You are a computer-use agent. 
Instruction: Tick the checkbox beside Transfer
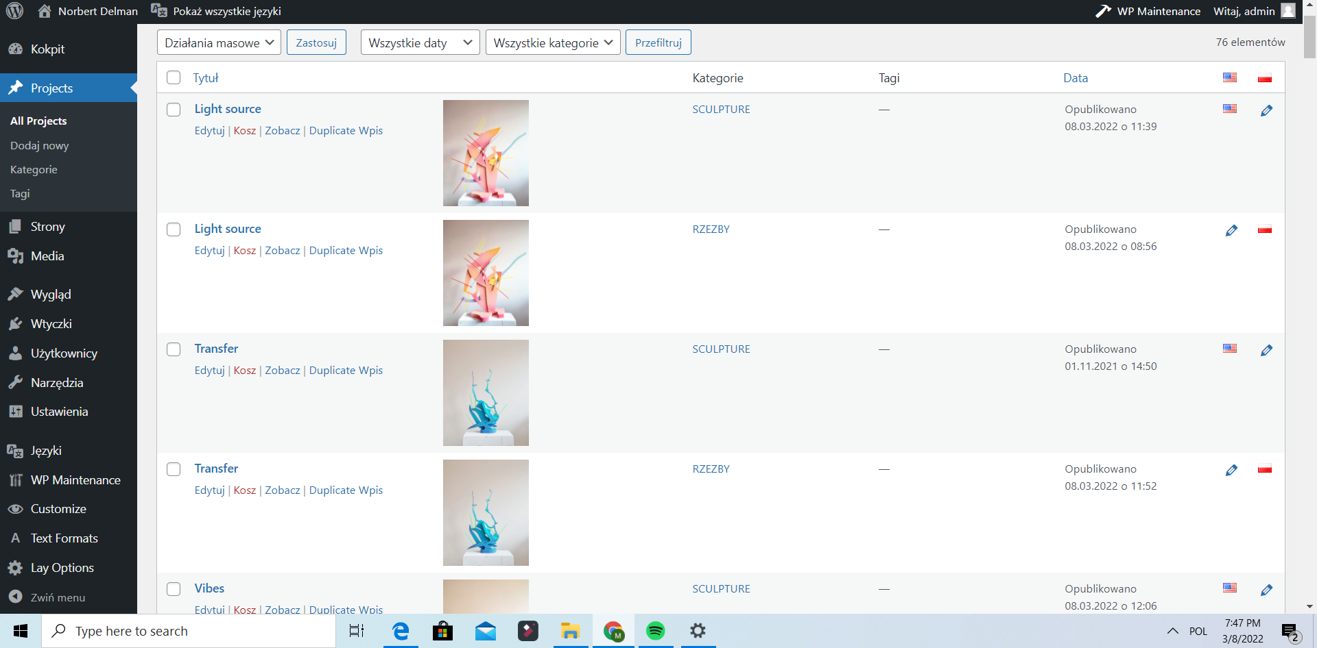tap(174, 349)
